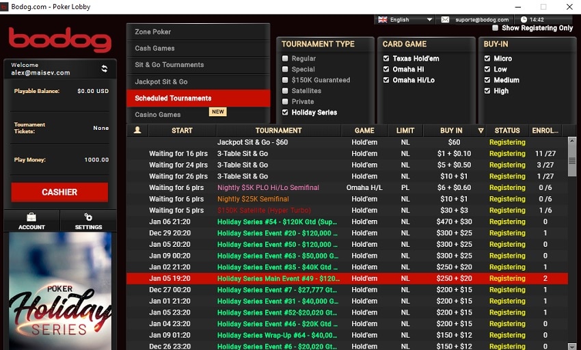This screenshot has width=581, height=350.
Task: Click the tournament list scrollbar up arrow
Action: point(572,141)
